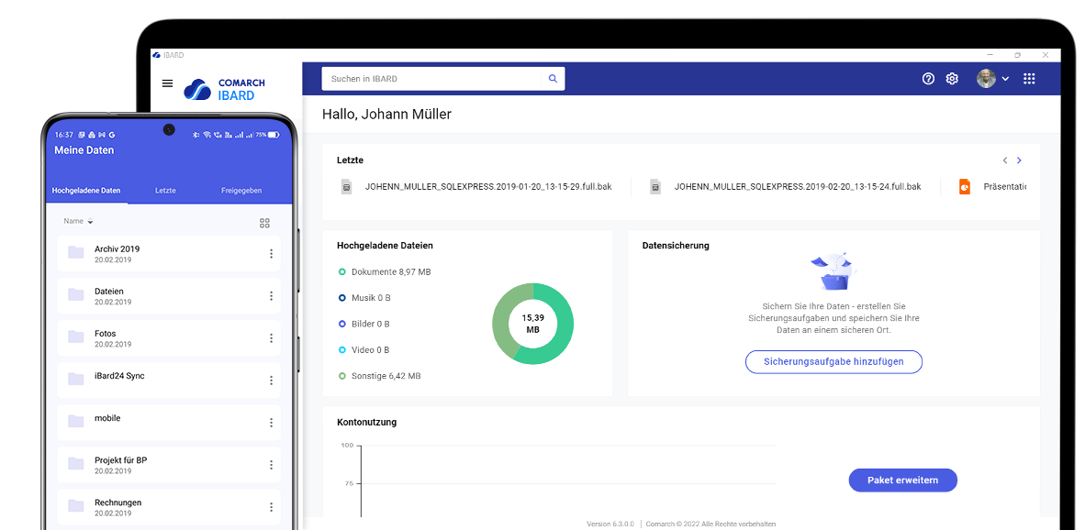This screenshot has height=530, width=1085.
Task: Click the Dokumente legend marker
Action: pyautogui.click(x=341, y=271)
